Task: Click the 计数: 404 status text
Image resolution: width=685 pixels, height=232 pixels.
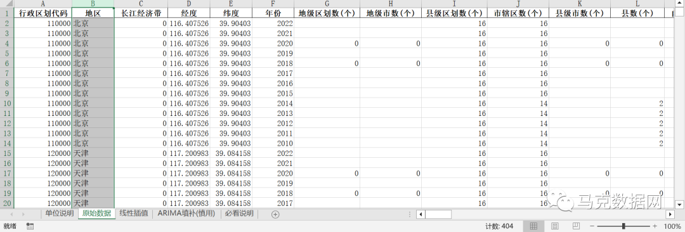Action: 499,226
